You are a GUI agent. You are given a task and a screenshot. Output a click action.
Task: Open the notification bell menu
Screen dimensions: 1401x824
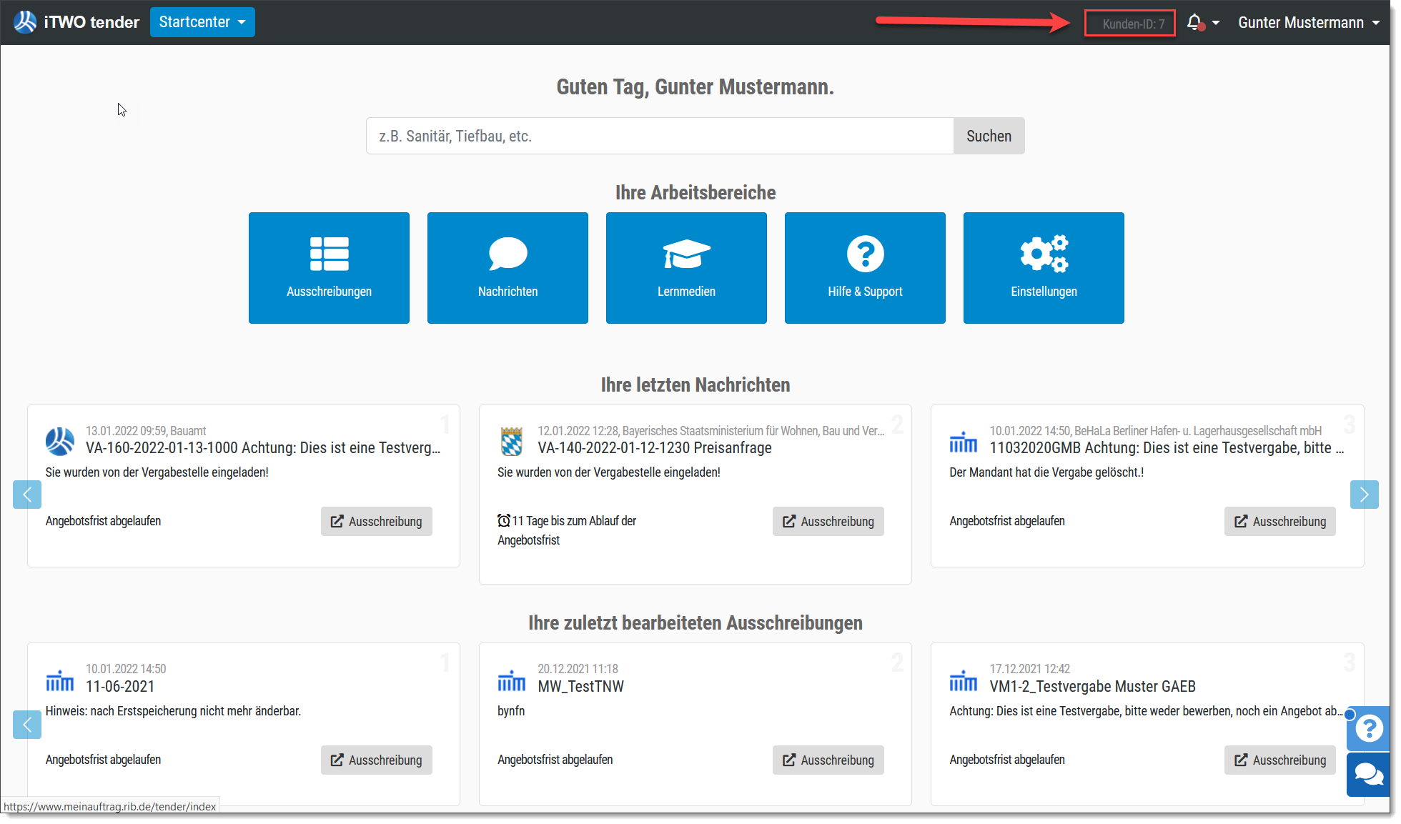(x=1202, y=23)
